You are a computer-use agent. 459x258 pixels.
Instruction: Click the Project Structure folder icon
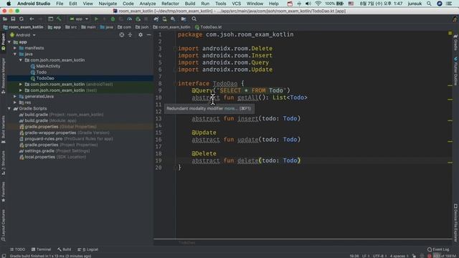pyautogui.click(x=184, y=19)
